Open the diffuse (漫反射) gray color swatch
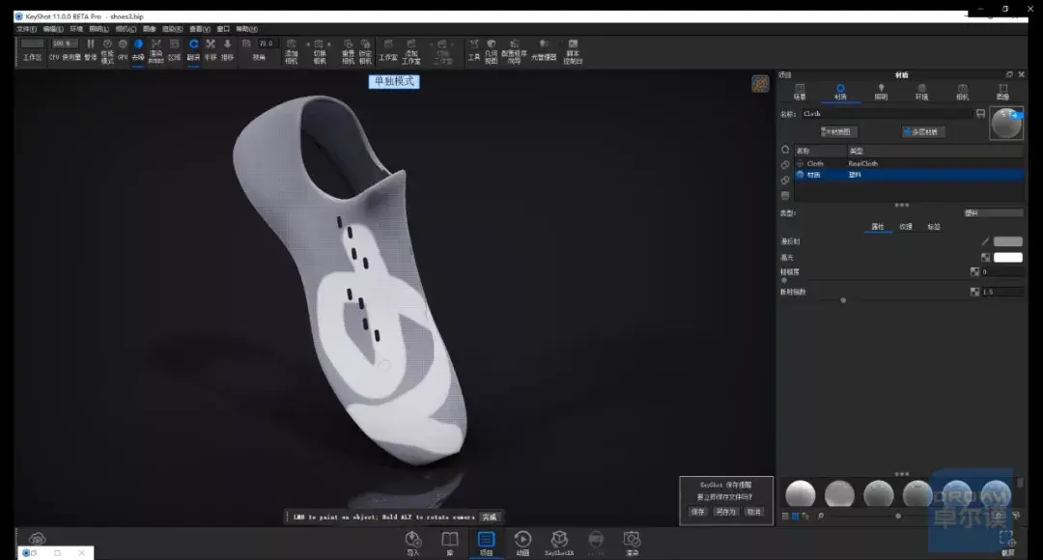 coord(1007,241)
